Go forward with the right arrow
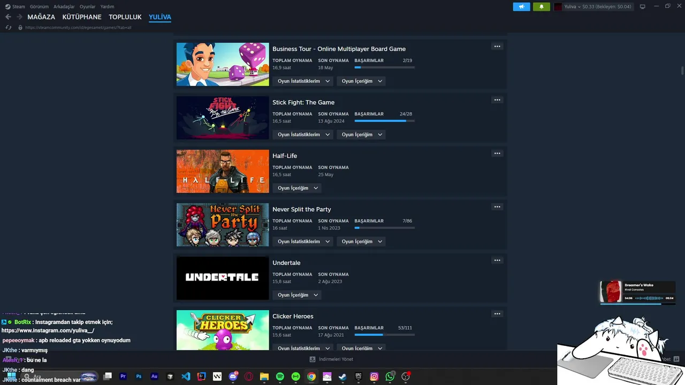The image size is (685, 385). (x=19, y=17)
